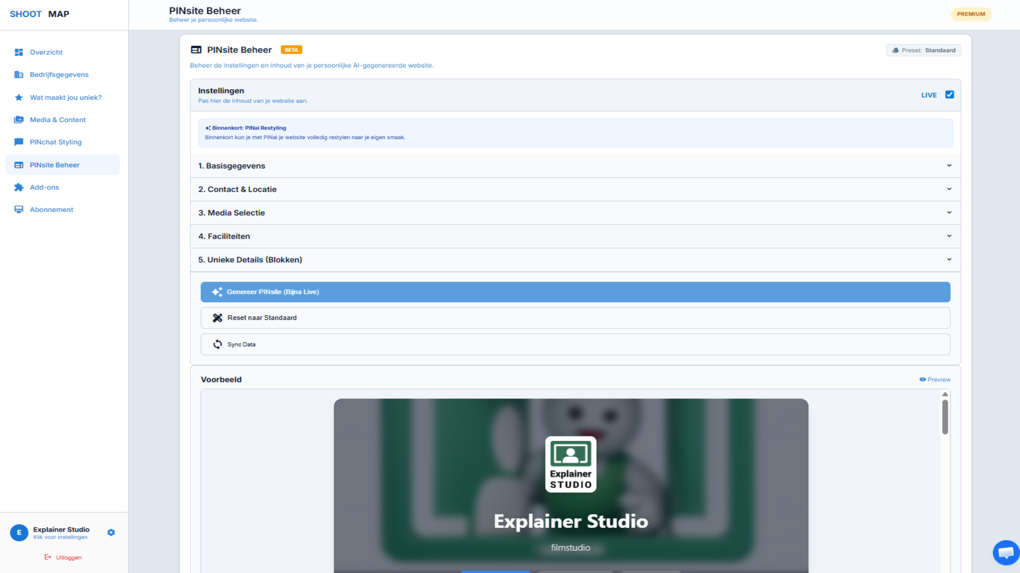Open settings via the gear icon near Explainer Studio

tap(111, 533)
